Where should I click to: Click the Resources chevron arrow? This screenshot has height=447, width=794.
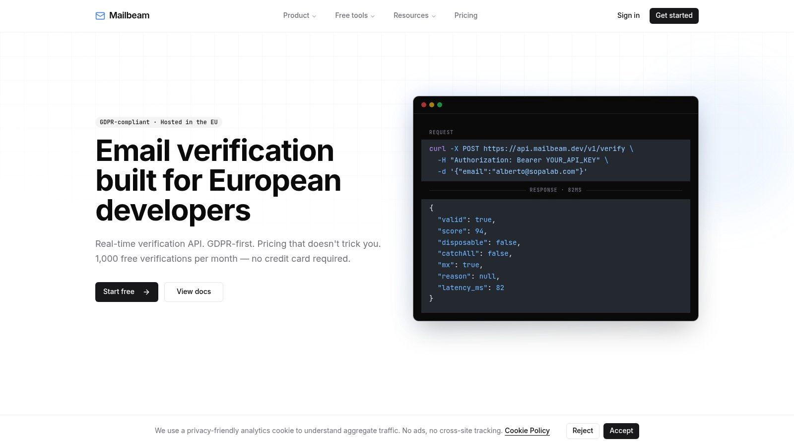pyautogui.click(x=434, y=16)
